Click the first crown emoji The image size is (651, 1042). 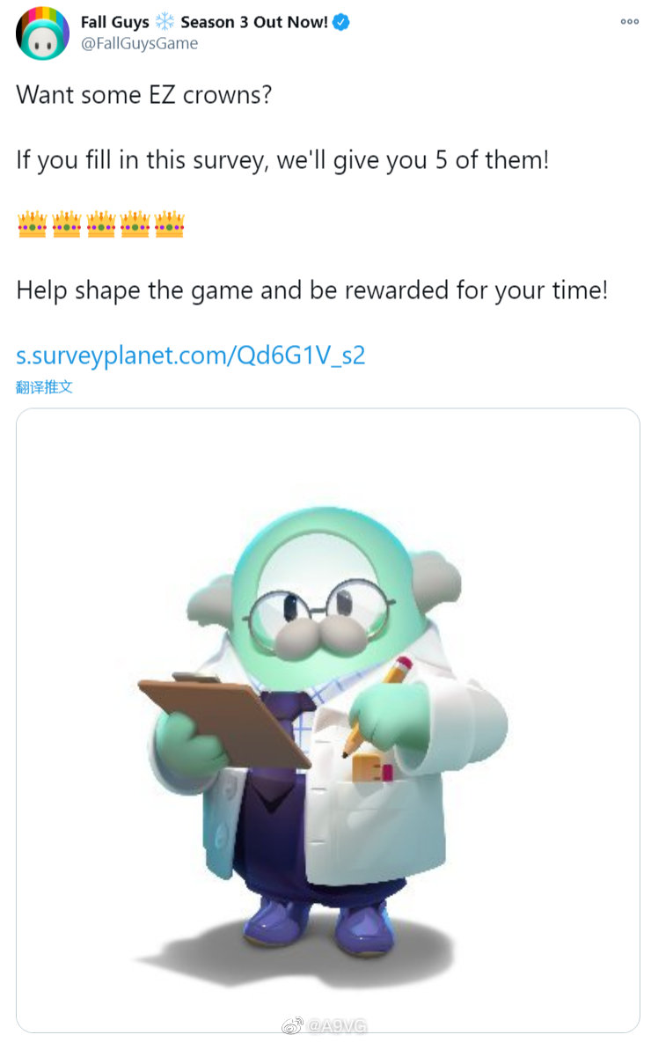pyautogui.click(x=32, y=224)
